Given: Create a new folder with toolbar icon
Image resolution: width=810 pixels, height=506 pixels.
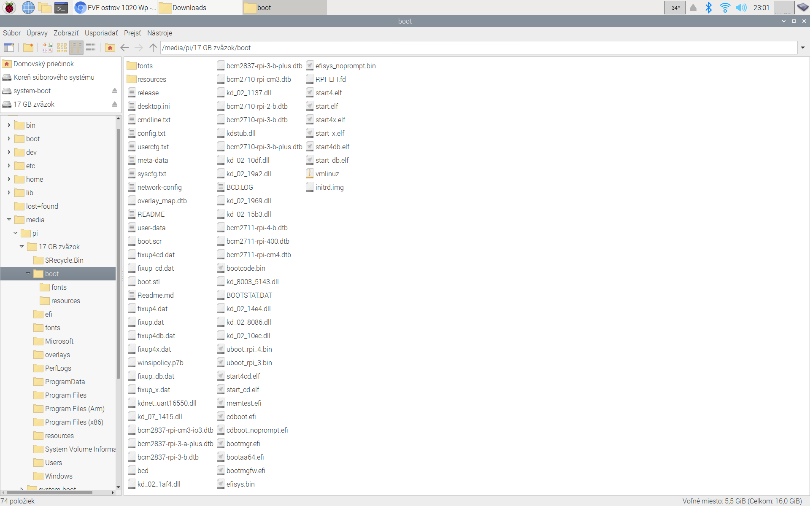Looking at the screenshot, I should pyautogui.click(x=28, y=48).
